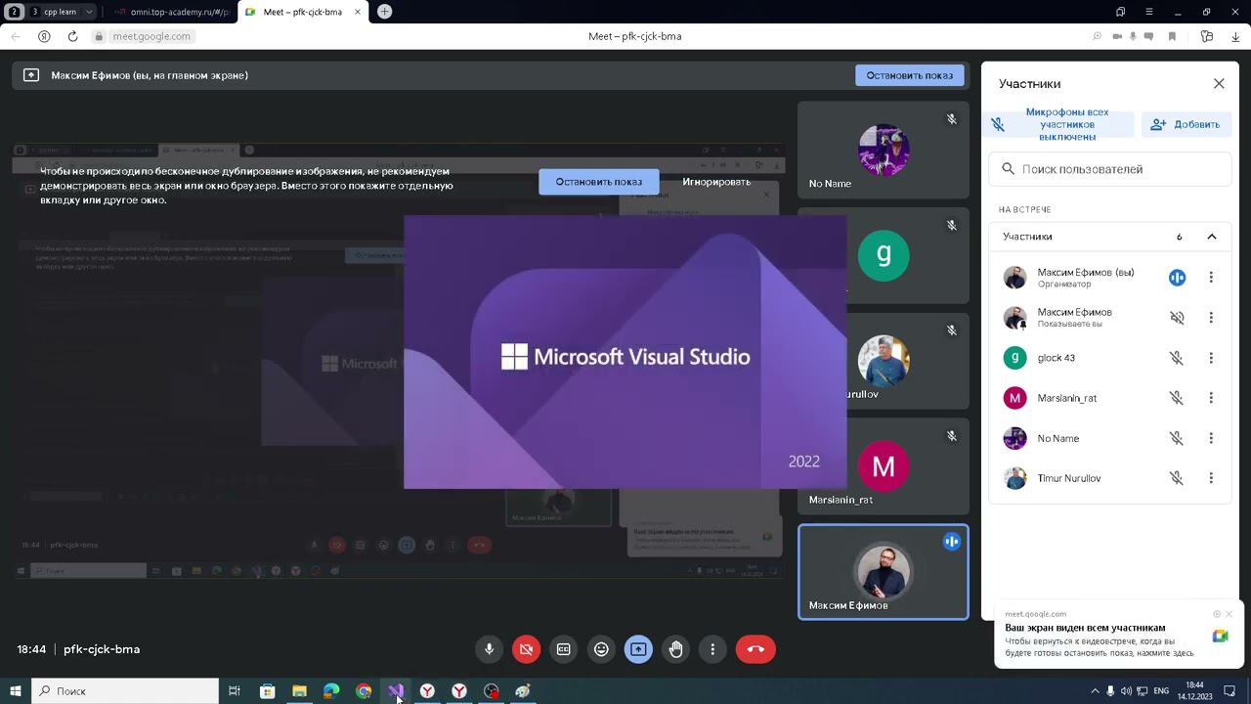Screen dimensions: 1251x704
Task: Open more options in Meet control bar
Action: [x=712, y=649]
